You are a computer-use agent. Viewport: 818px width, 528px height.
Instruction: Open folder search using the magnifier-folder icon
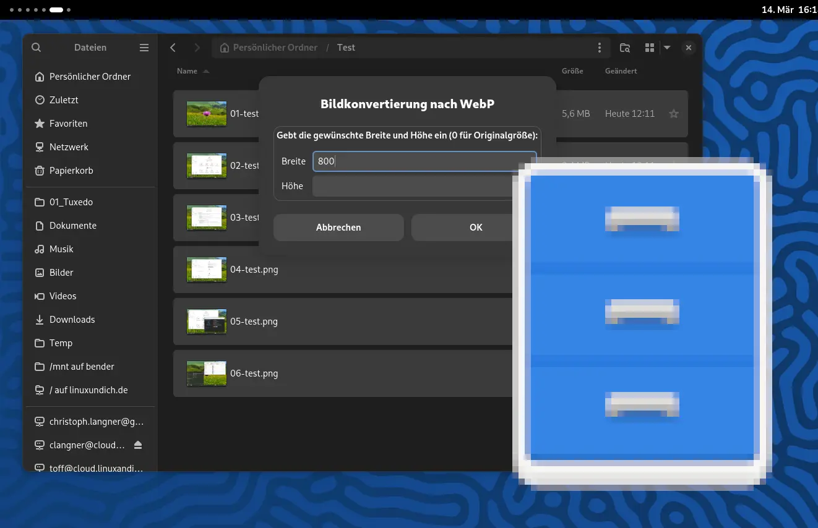pos(624,47)
